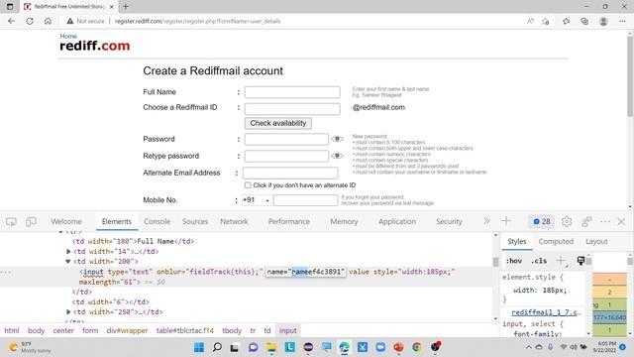Open Windows taskbar Search
Viewport: 634px width, 357px height.
(217, 347)
